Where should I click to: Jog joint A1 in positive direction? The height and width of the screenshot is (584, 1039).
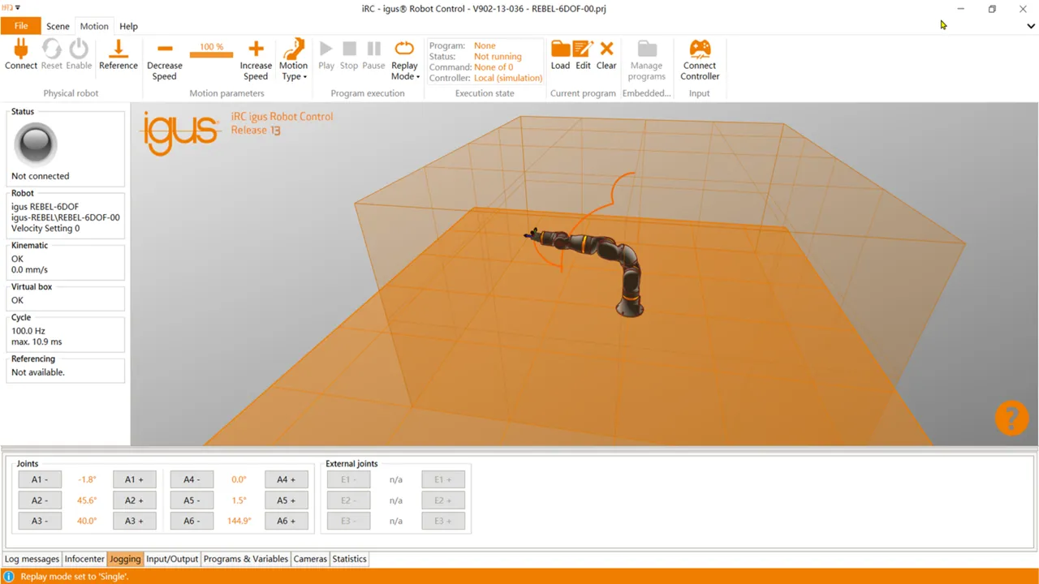(x=134, y=479)
